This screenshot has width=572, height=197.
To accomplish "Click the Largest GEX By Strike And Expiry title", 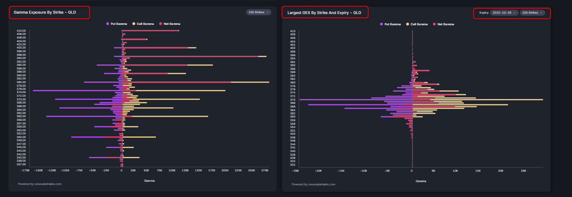I will [324, 13].
